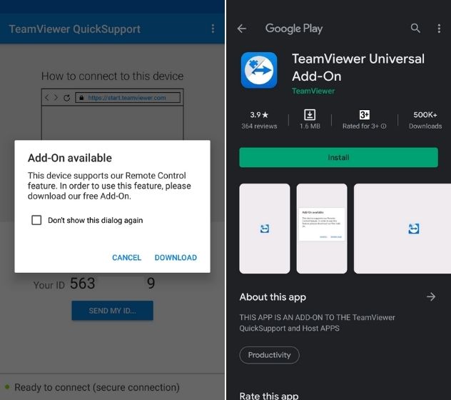Tap 'Ready to connect' status text
The image size is (451, 400).
(x=97, y=387)
